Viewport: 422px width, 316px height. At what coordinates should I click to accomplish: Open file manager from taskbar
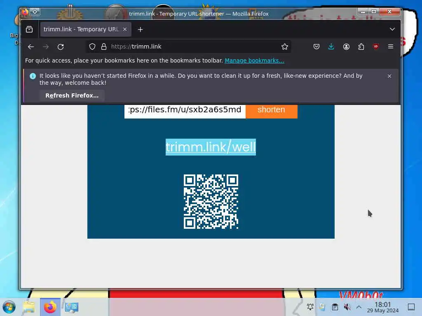click(28, 307)
